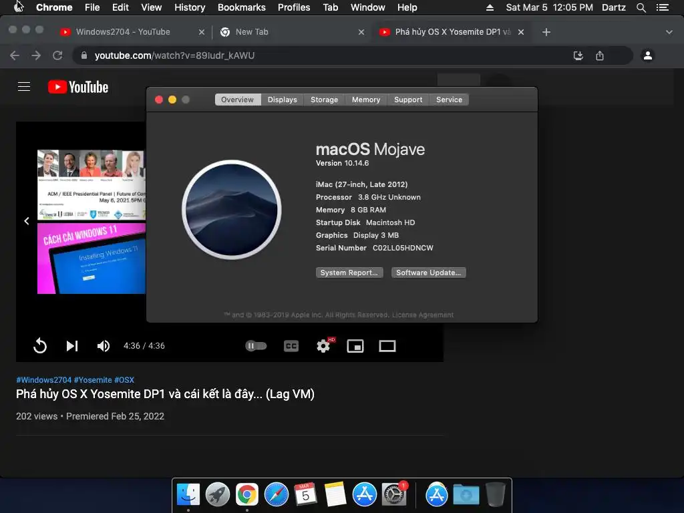Image resolution: width=684 pixels, height=513 pixels.
Task: Close the New Tab tab
Action: click(361, 32)
